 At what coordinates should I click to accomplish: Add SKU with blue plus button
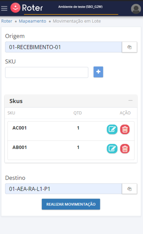tap(98, 72)
